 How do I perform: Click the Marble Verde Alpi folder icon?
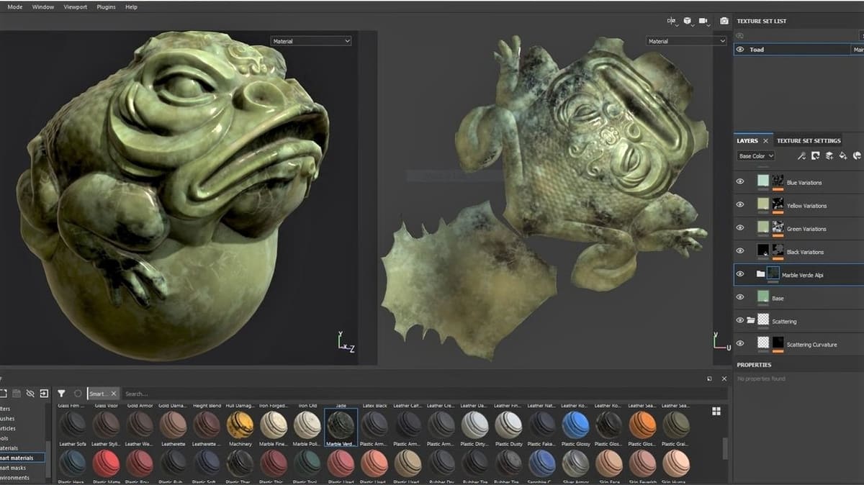pos(760,274)
